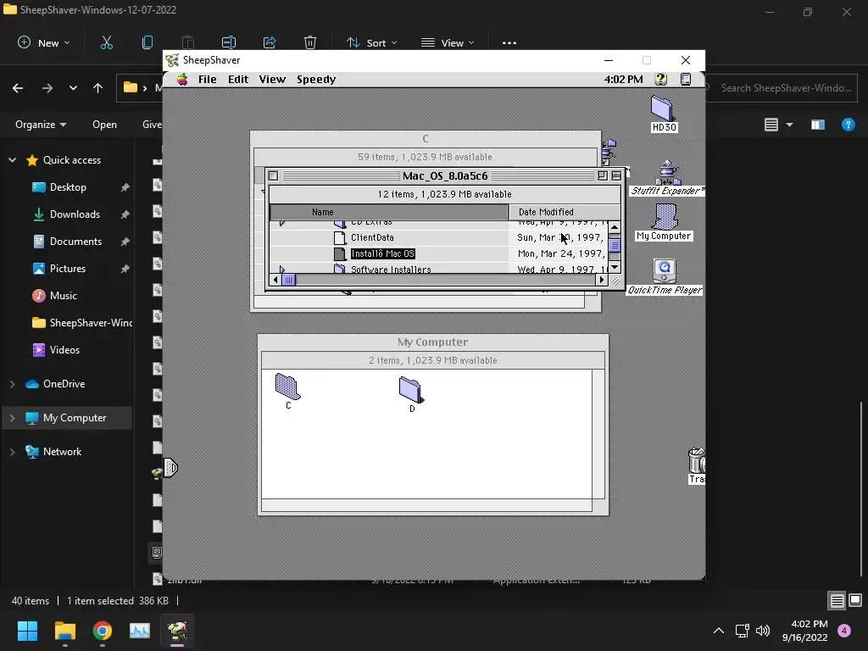Click the Mac_OS_8.0a5c6 window close box

[274, 175]
